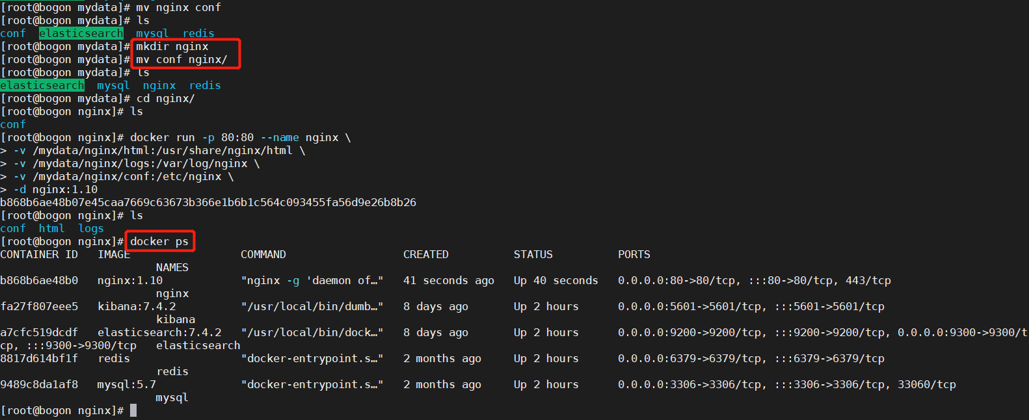Click the html volume mount line

[153, 150]
